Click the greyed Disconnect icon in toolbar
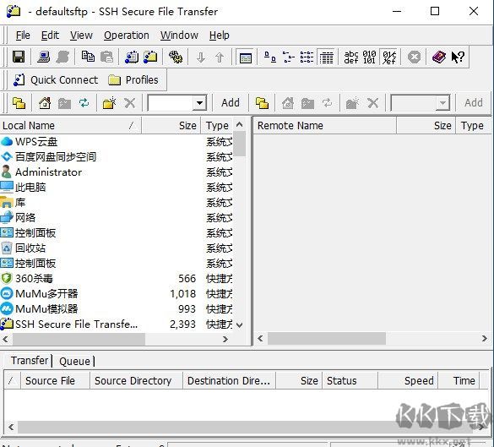Image resolution: width=494 pixels, height=447 pixels. (x=62, y=57)
